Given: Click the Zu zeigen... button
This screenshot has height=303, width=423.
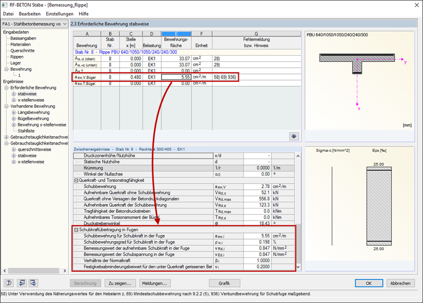Looking at the screenshot, I should pos(120,284).
